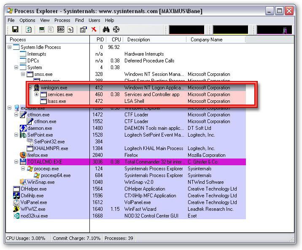Click the Refresh Now toolbar icon

29,30
